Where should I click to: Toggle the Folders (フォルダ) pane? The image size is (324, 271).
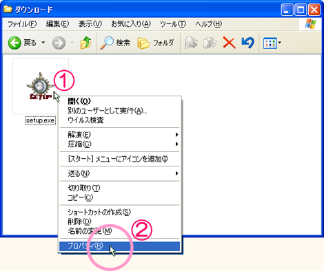click(x=156, y=43)
